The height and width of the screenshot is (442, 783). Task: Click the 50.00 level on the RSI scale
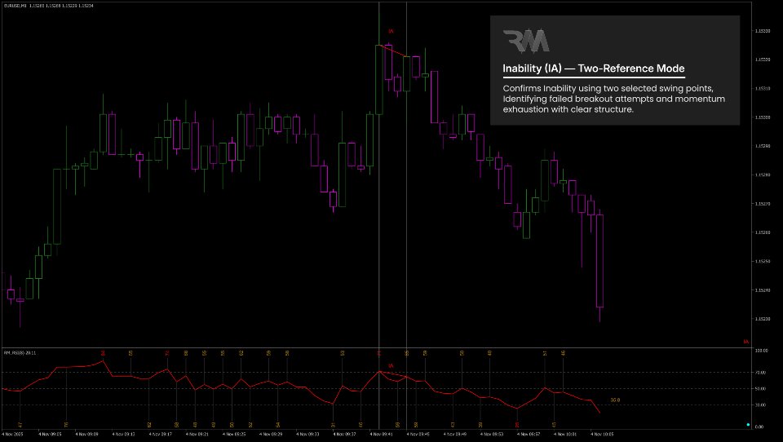point(760,388)
